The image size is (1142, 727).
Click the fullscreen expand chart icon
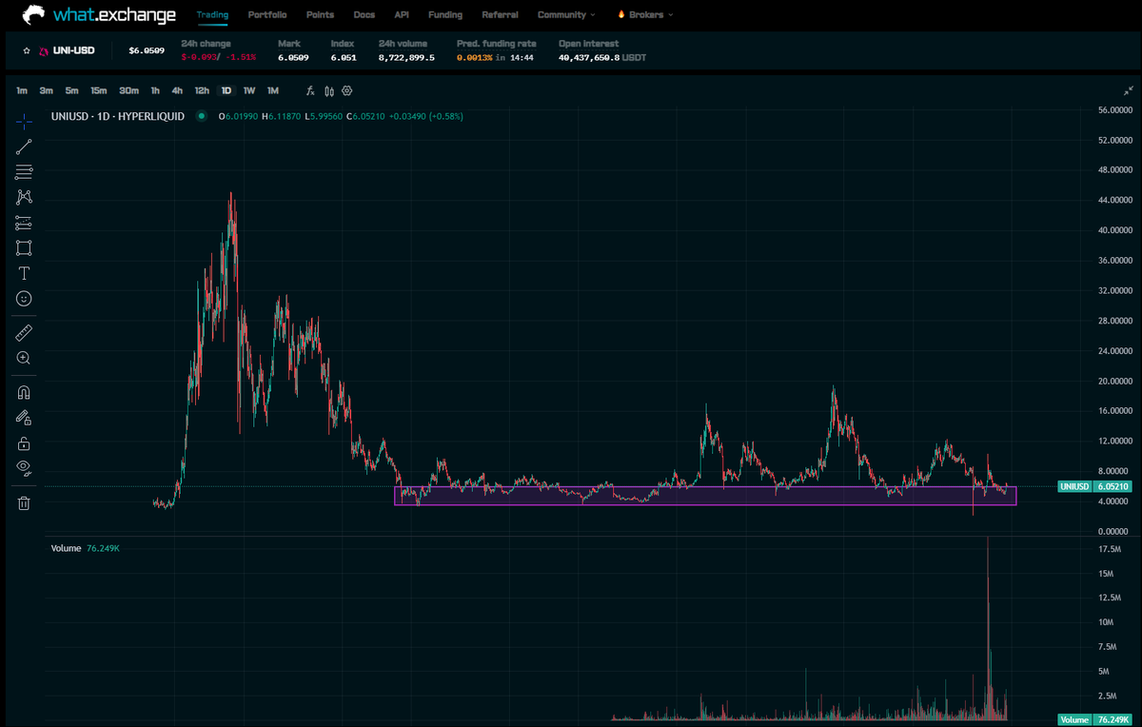pyautogui.click(x=1128, y=91)
